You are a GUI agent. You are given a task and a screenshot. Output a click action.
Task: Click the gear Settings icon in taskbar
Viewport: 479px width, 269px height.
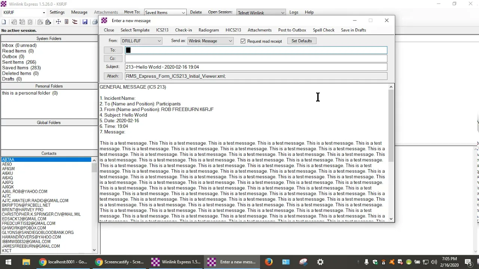[320, 262]
